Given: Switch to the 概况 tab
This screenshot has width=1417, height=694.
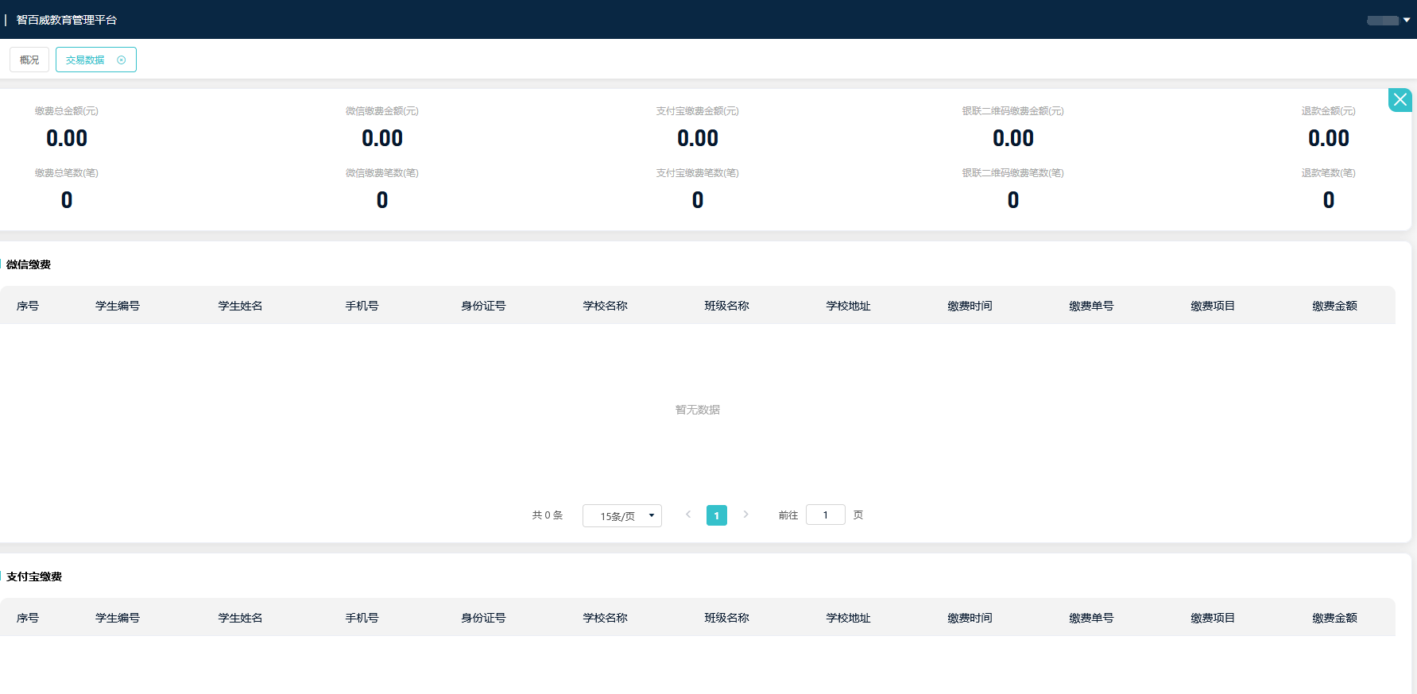Looking at the screenshot, I should pos(29,60).
